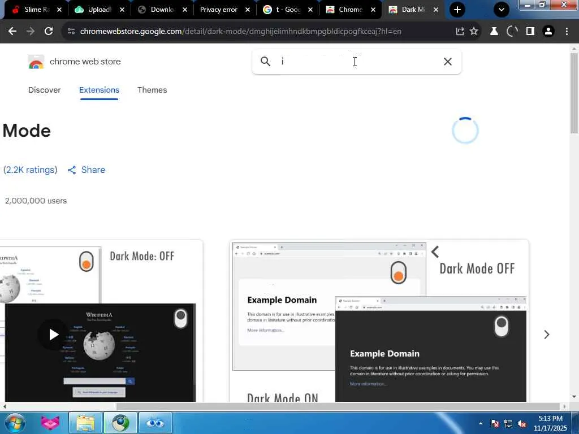Open the file explorer taskbar icon
The width and height of the screenshot is (579, 434).
click(x=85, y=423)
